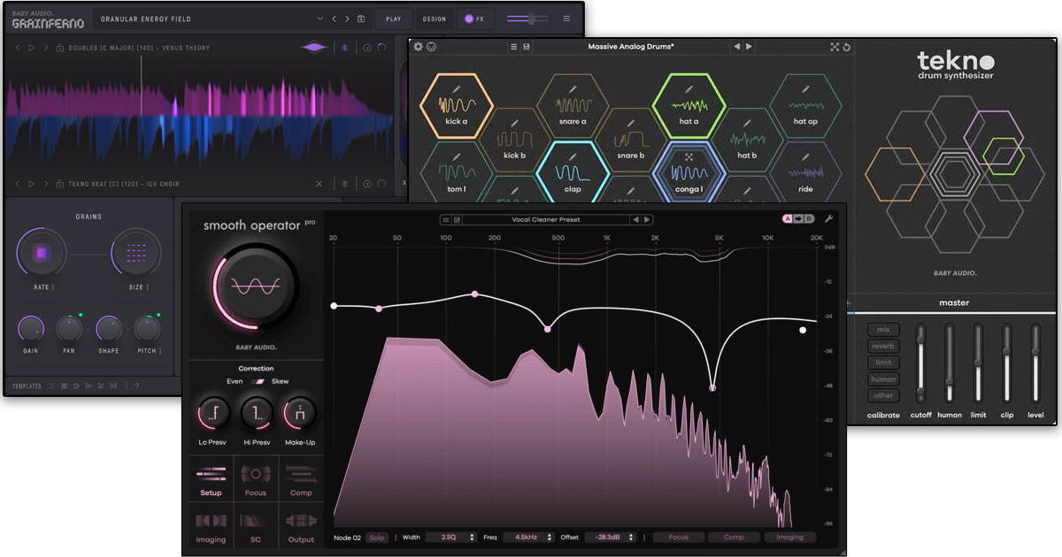The image size is (1062, 557).
Task: Click the purple wave shape icon in Grainferno
Action: 314,48
